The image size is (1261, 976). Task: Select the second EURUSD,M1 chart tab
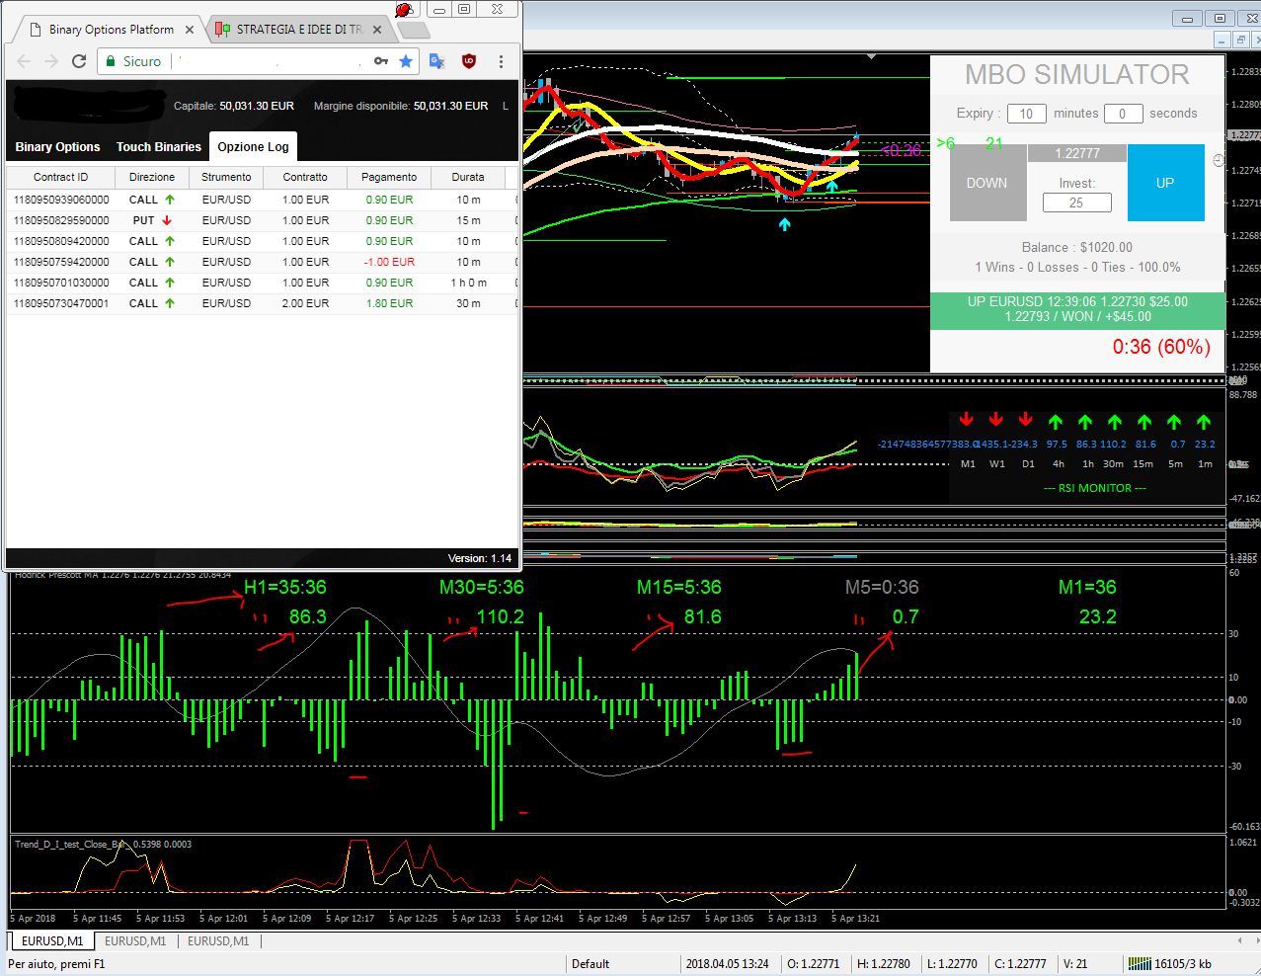click(x=135, y=941)
